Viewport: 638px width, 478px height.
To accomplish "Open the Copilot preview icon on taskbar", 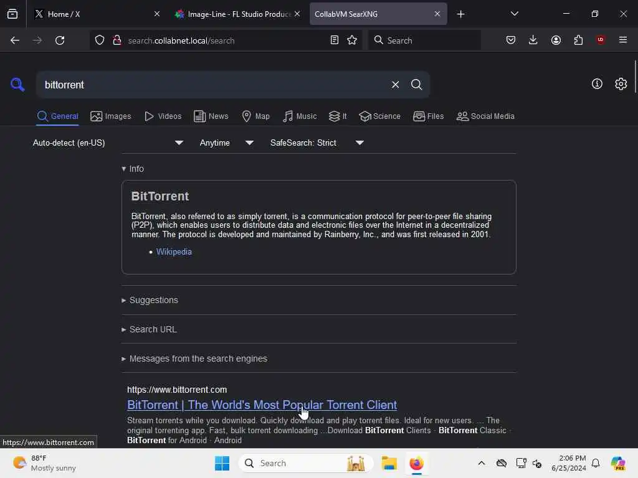I will tap(618, 463).
